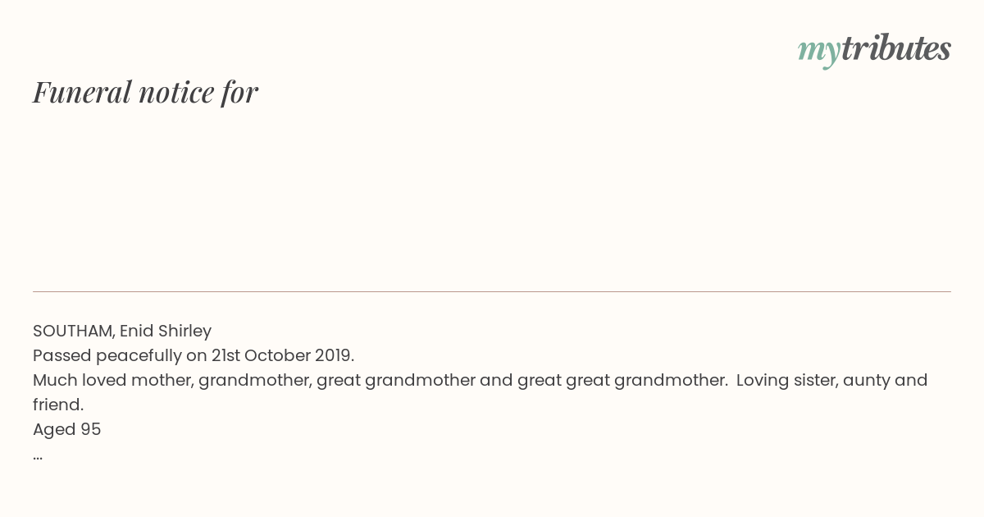Click the green "my" part of logo
This screenshot has width=984, height=517.
click(819, 53)
